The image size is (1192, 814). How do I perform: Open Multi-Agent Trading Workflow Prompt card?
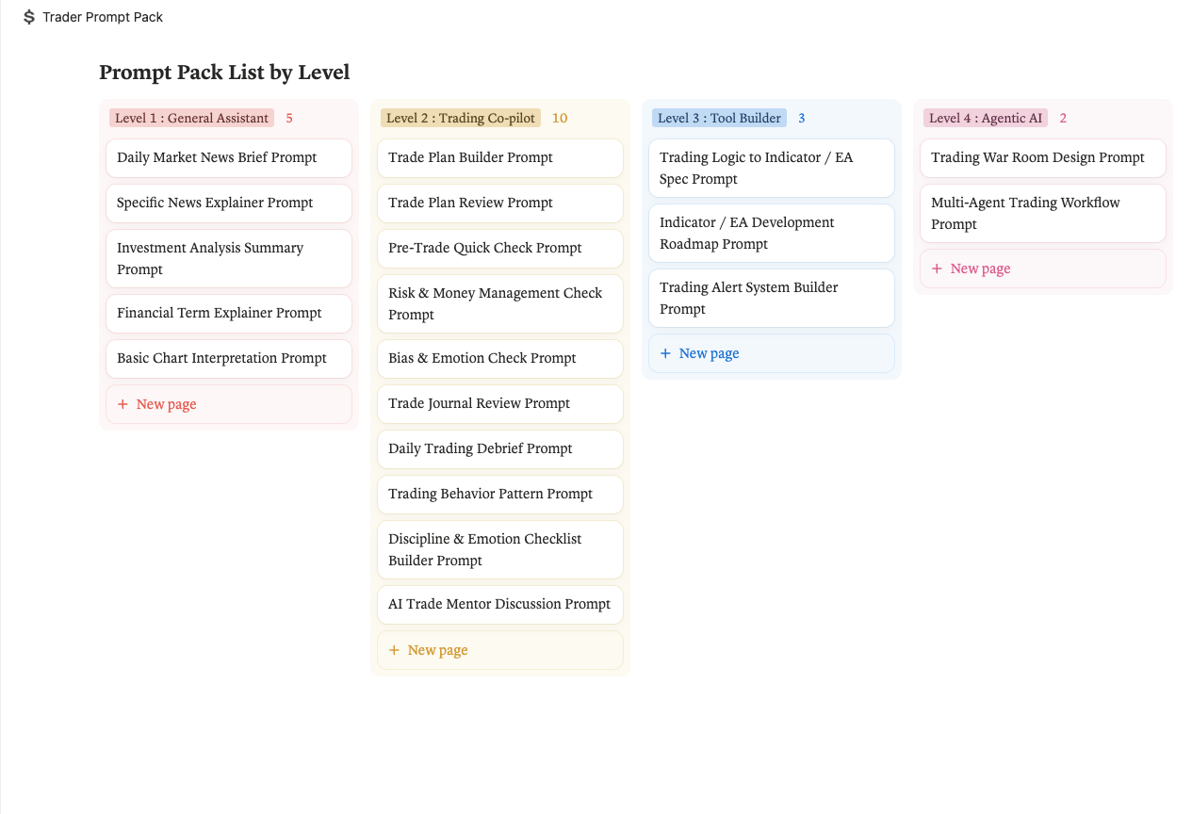(1043, 213)
